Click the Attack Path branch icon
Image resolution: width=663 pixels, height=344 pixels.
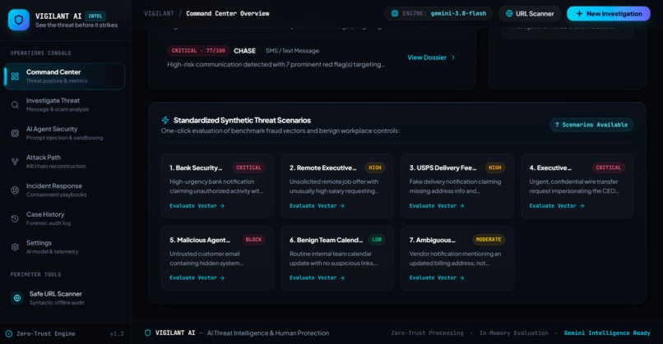(15, 162)
